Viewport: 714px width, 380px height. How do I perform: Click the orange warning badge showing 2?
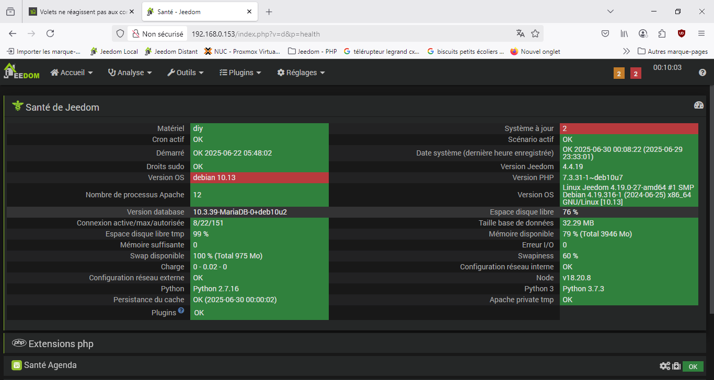point(619,74)
